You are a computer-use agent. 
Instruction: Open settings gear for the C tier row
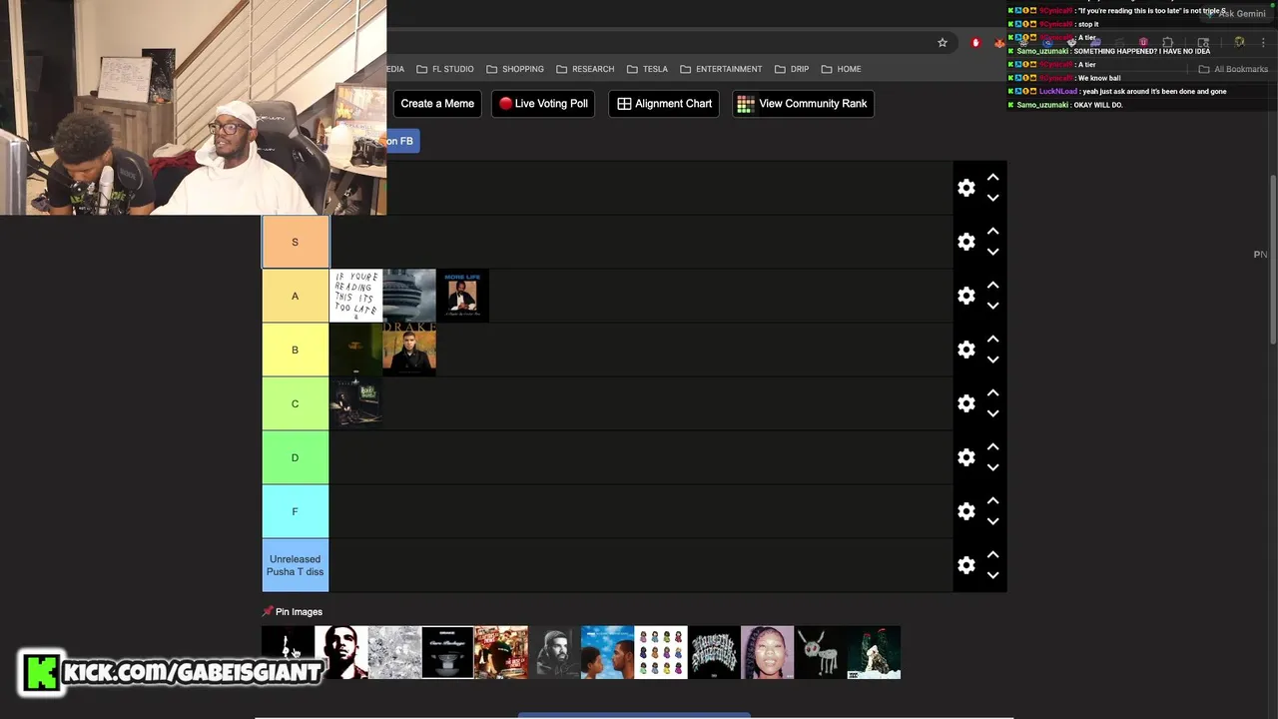966,403
